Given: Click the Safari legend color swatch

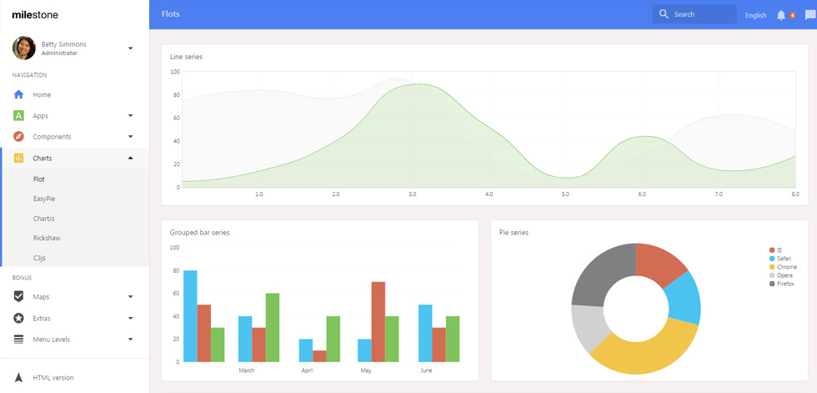Looking at the screenshot, I should [772, 259].
